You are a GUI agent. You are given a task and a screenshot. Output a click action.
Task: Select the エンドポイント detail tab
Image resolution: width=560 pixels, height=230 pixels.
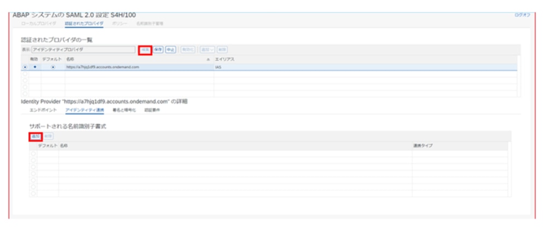43,110
